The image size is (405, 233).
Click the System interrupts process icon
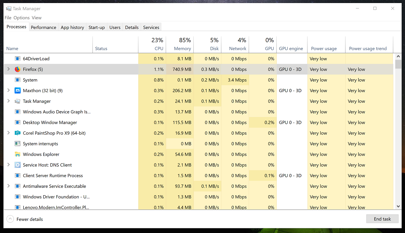[x=18, y=144]
